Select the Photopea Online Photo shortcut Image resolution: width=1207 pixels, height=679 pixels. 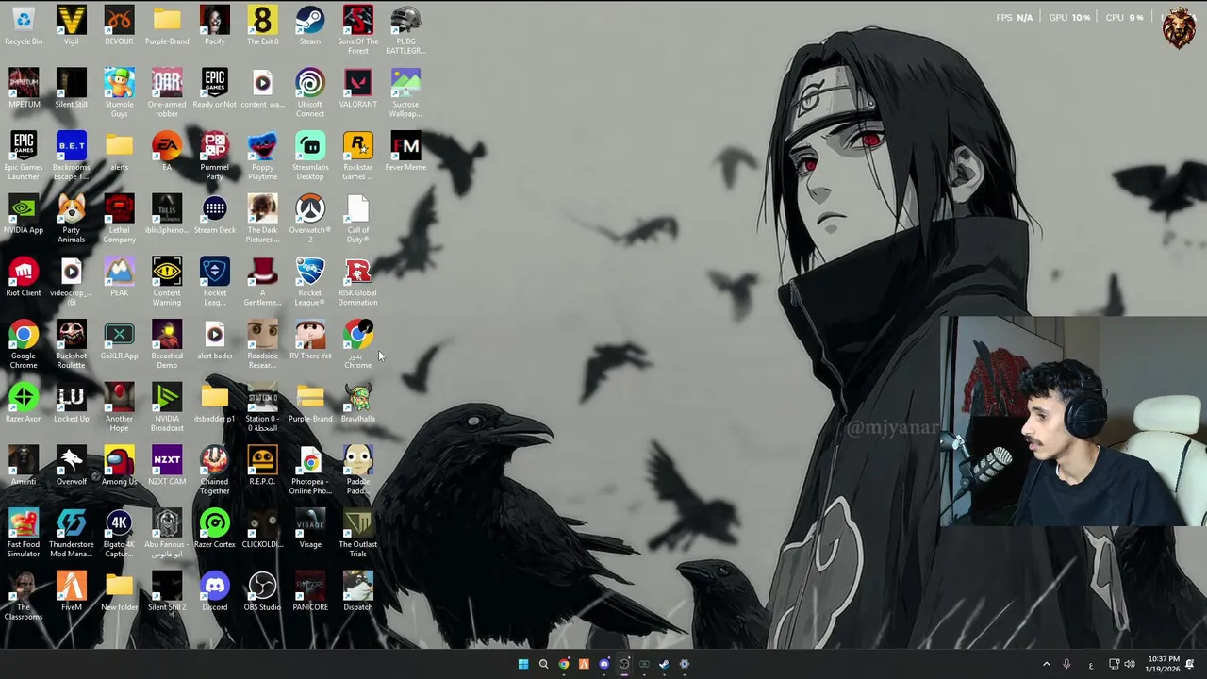click(x=309, y=471)
